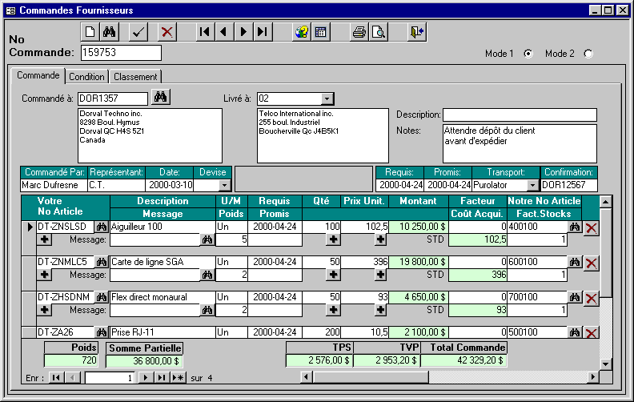This screenshot has height=402, width=634.
Task: Go to previous record via toolbar arrow
Action: pos(224,31)
